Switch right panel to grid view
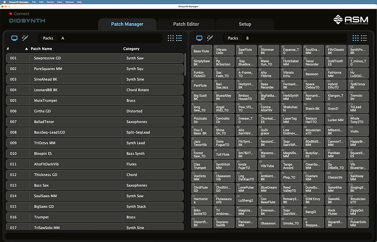 point(355,38)
